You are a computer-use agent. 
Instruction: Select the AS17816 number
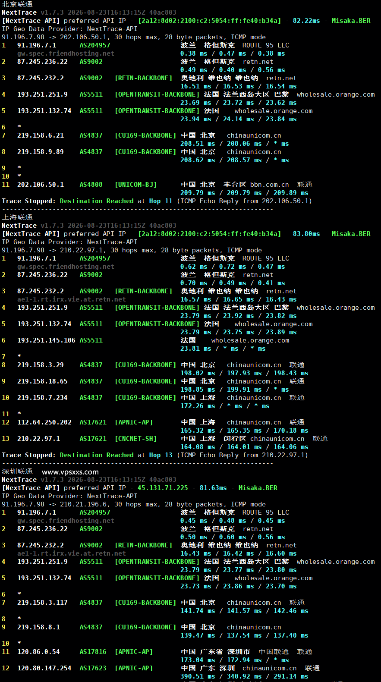[x=93, y=652]
